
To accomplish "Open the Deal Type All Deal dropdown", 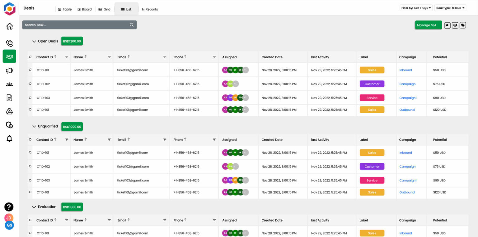I will pos(450,8).
